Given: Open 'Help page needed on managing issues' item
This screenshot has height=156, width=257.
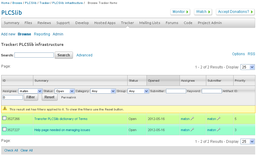Looking at the screenshot, I should (62, 130).
